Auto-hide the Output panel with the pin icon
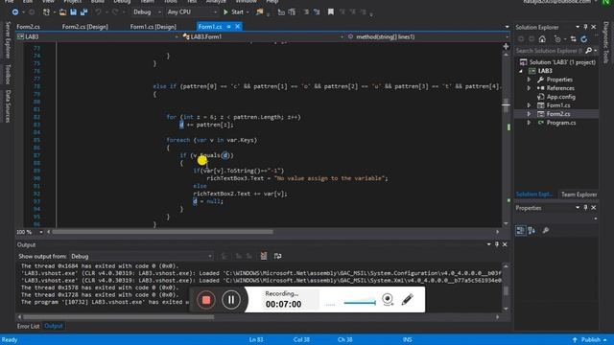The height and width of the screenshot is (345, 614). tap(497, 244)
